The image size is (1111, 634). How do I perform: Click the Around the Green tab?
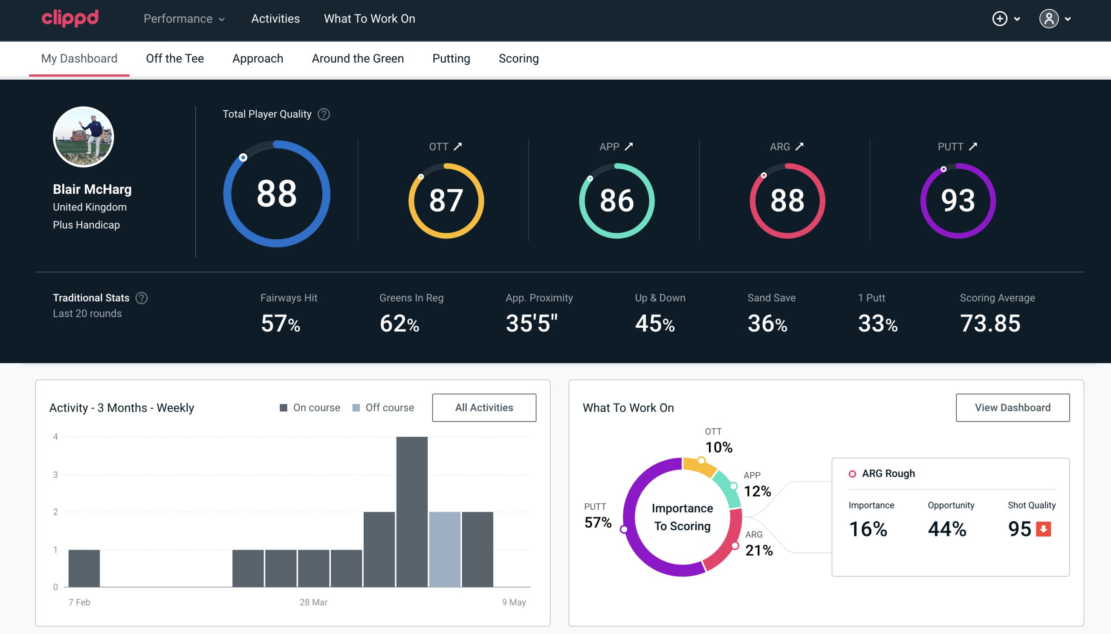pyautogui.click(x=358, y=58)
